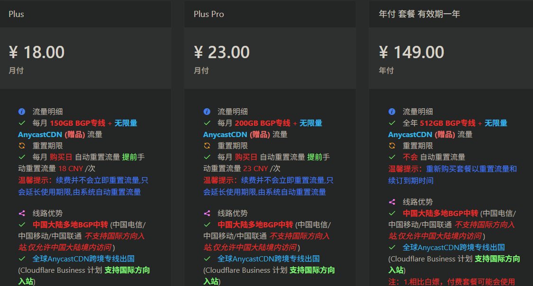
Task: Click the info icon in annual plan
Action: (x=392, y=112)
